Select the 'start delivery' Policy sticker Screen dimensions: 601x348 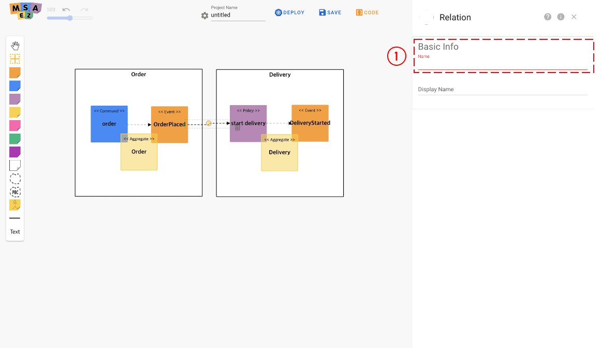(x=248, y=123)
